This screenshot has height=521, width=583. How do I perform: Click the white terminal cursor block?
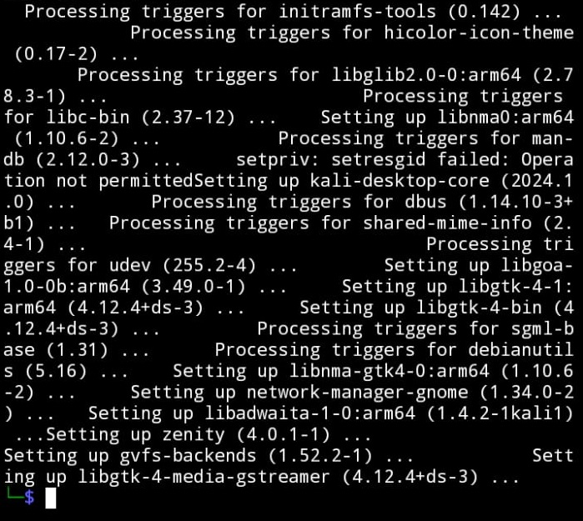pos(51,498)
